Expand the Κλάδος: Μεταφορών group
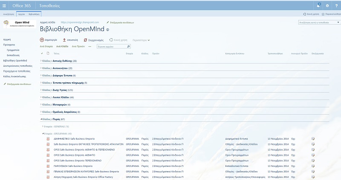 (41, 104)
